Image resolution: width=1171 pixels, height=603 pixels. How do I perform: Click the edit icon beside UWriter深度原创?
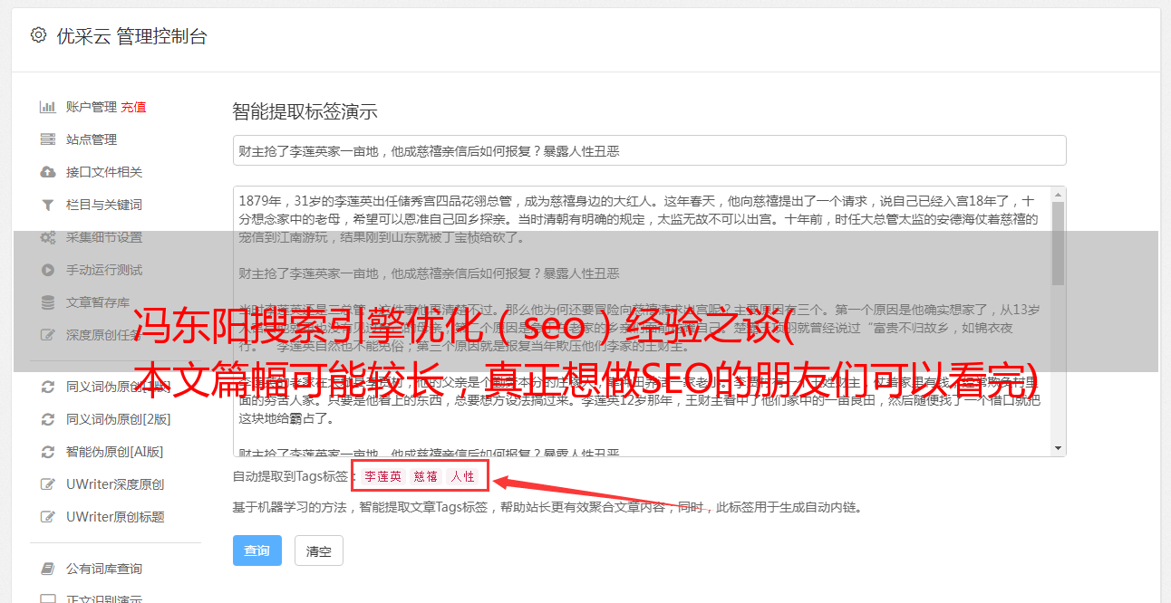click(48, 484)
